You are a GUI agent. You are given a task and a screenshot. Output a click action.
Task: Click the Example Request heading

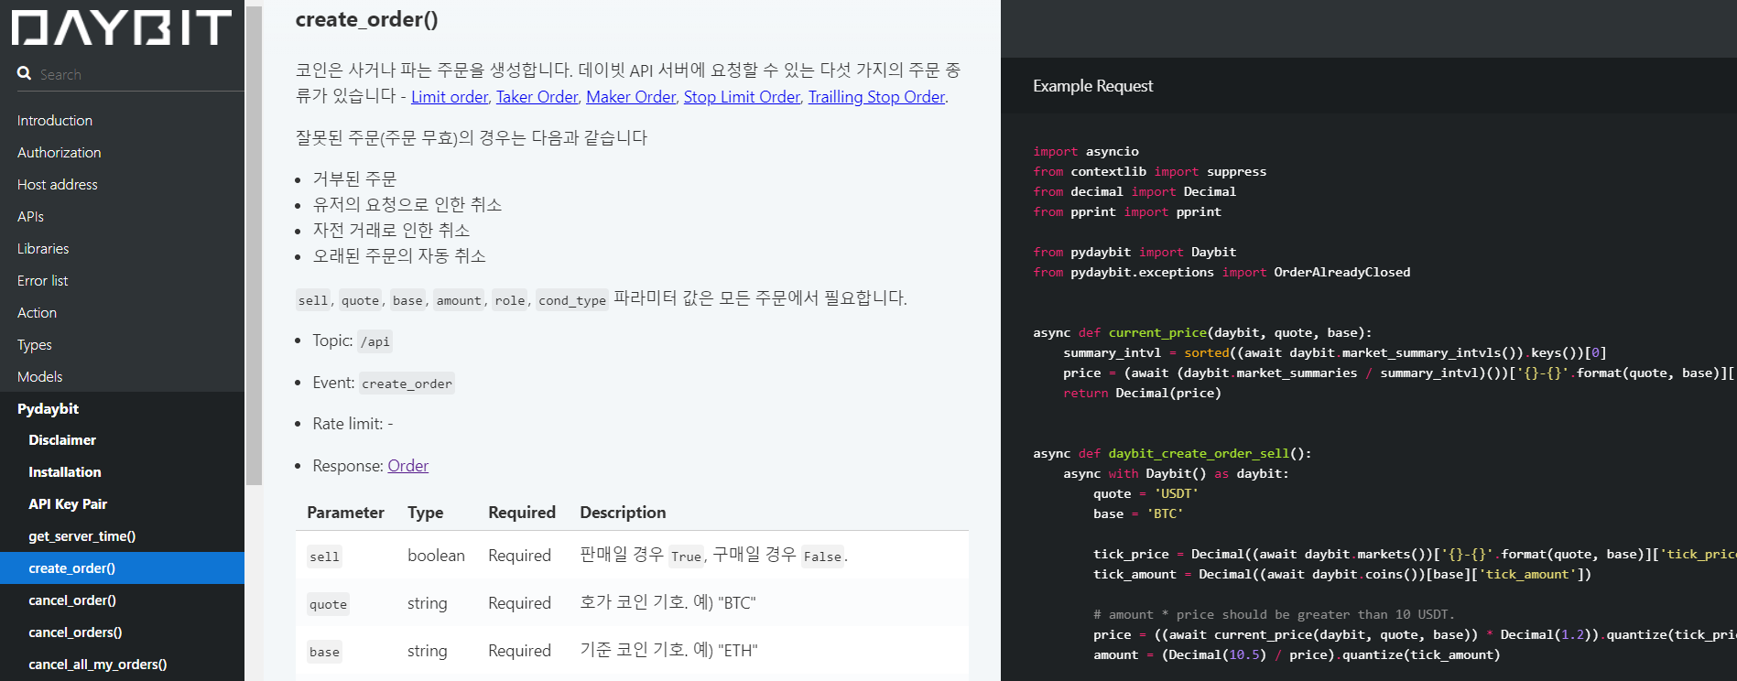(1092, 86)
